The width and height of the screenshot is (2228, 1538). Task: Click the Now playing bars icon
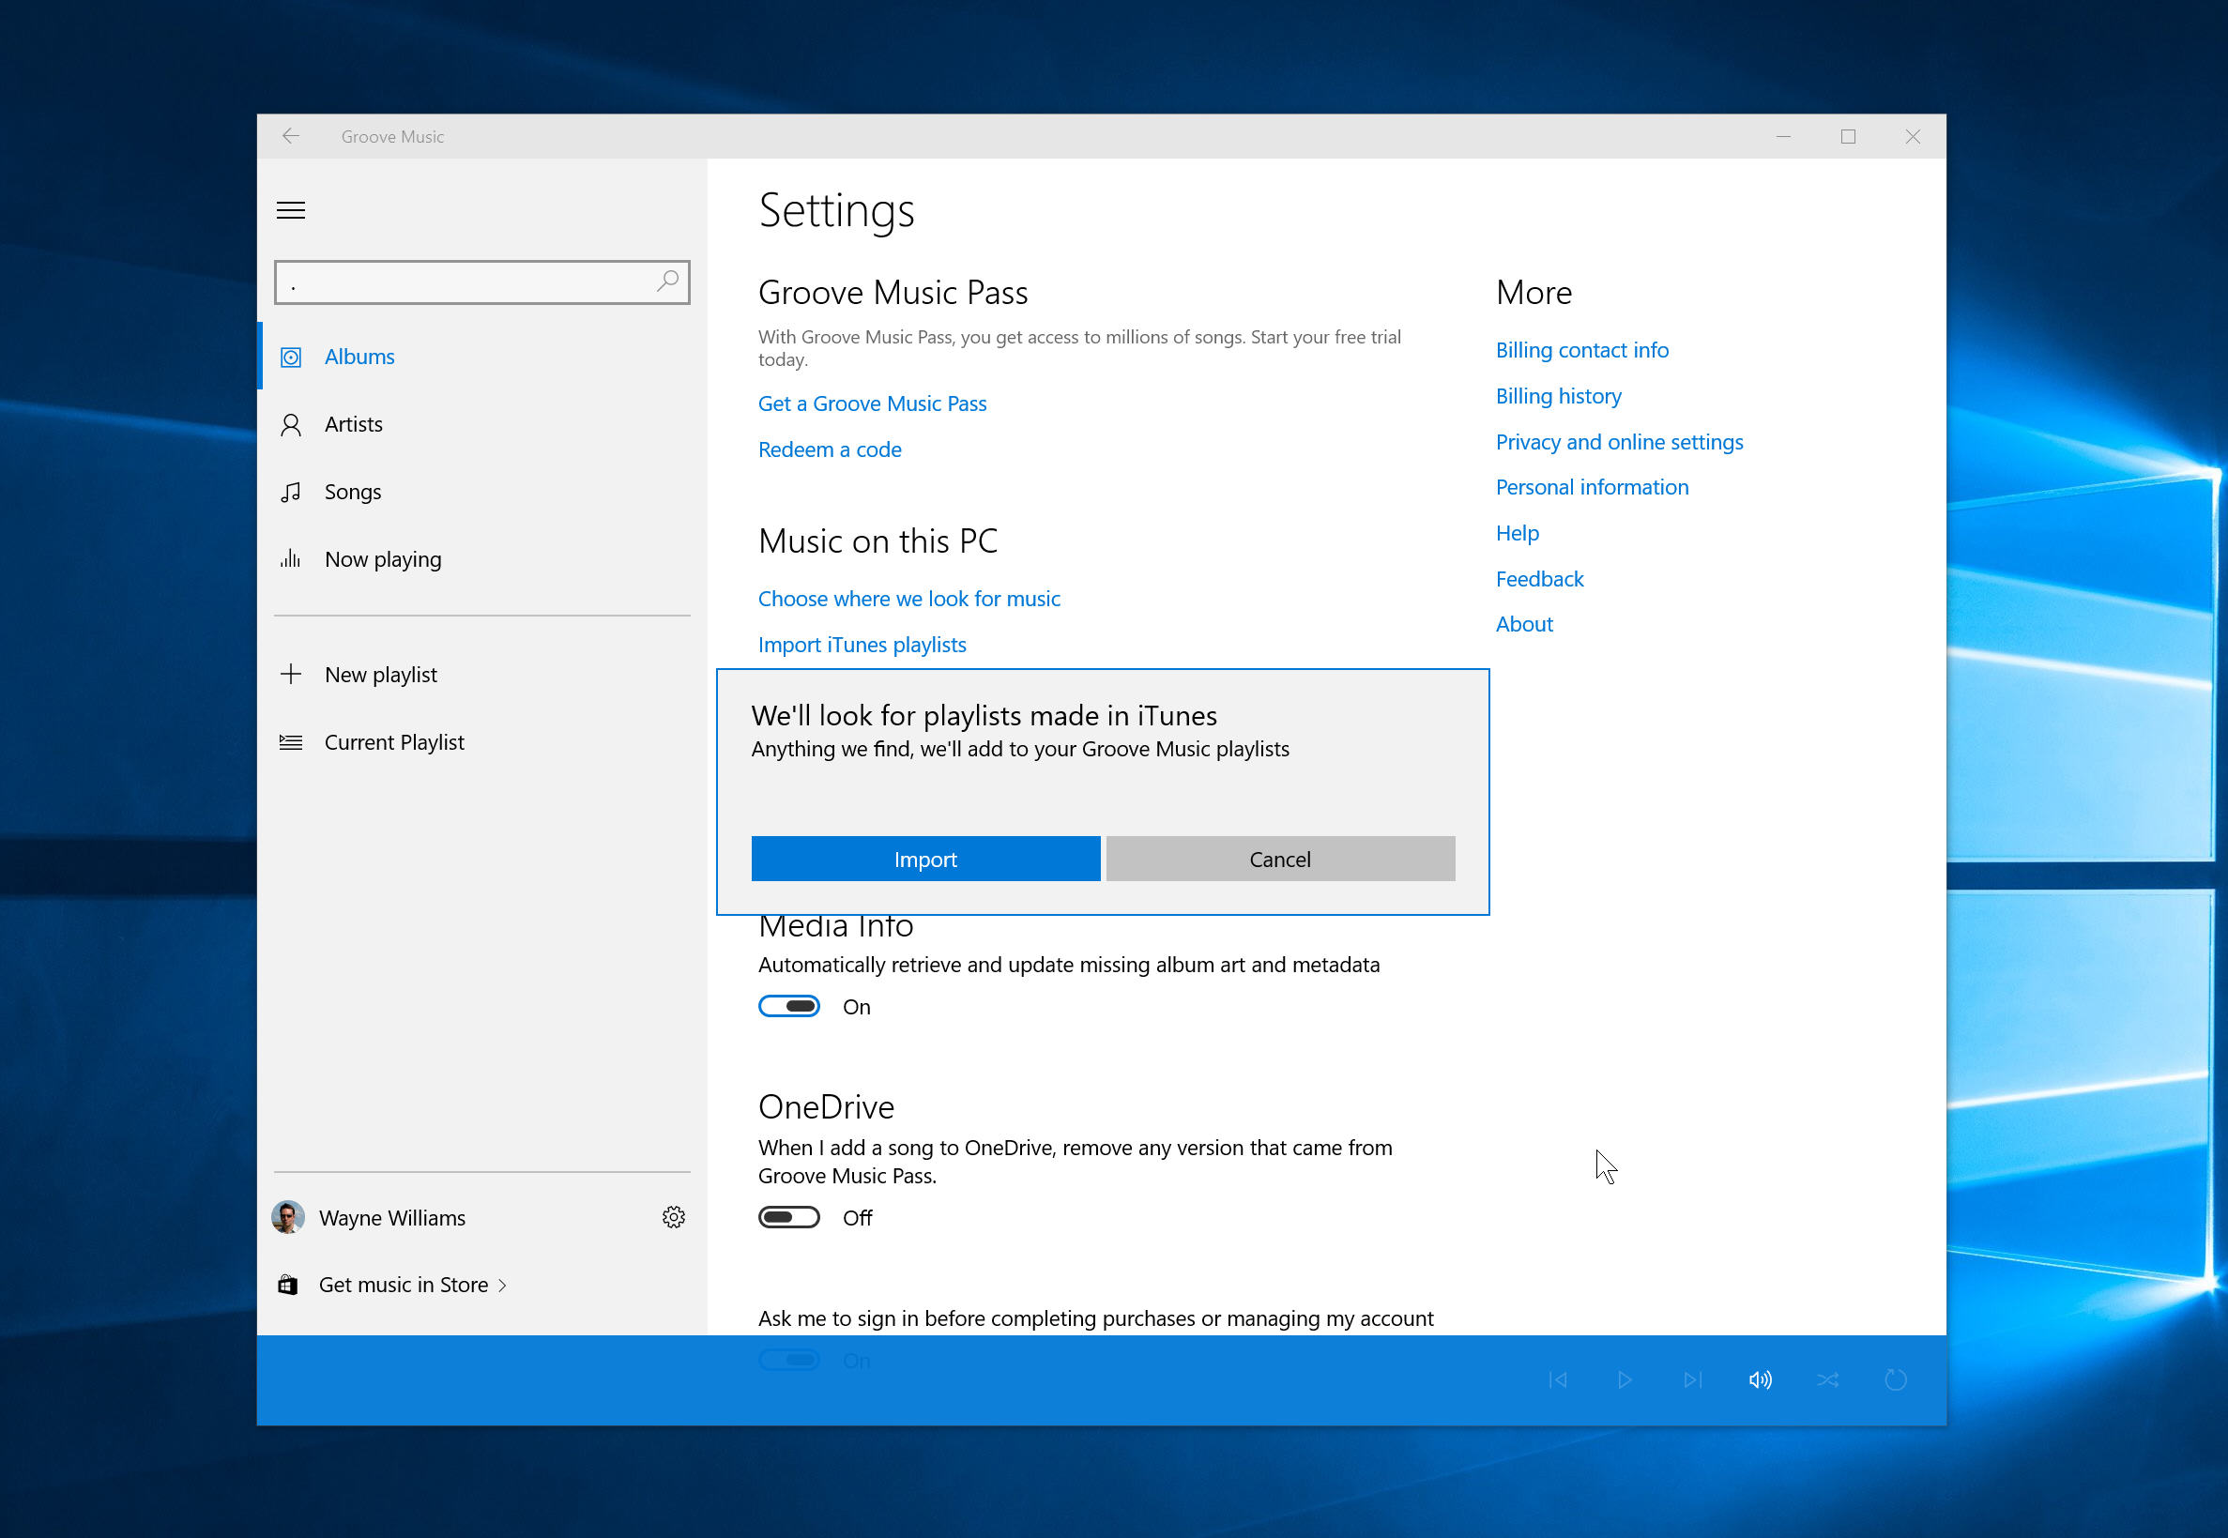[x=290, y=559]
